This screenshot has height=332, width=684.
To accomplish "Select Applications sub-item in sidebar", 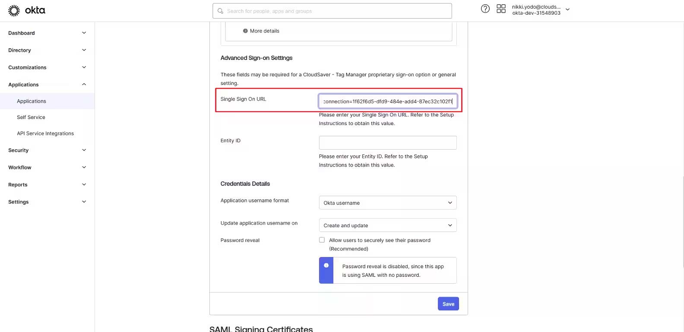I will pos(32,101).
